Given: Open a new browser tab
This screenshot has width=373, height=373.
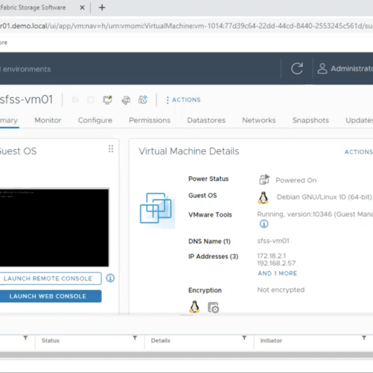Looking at the screenshot, I should point(102,8).
